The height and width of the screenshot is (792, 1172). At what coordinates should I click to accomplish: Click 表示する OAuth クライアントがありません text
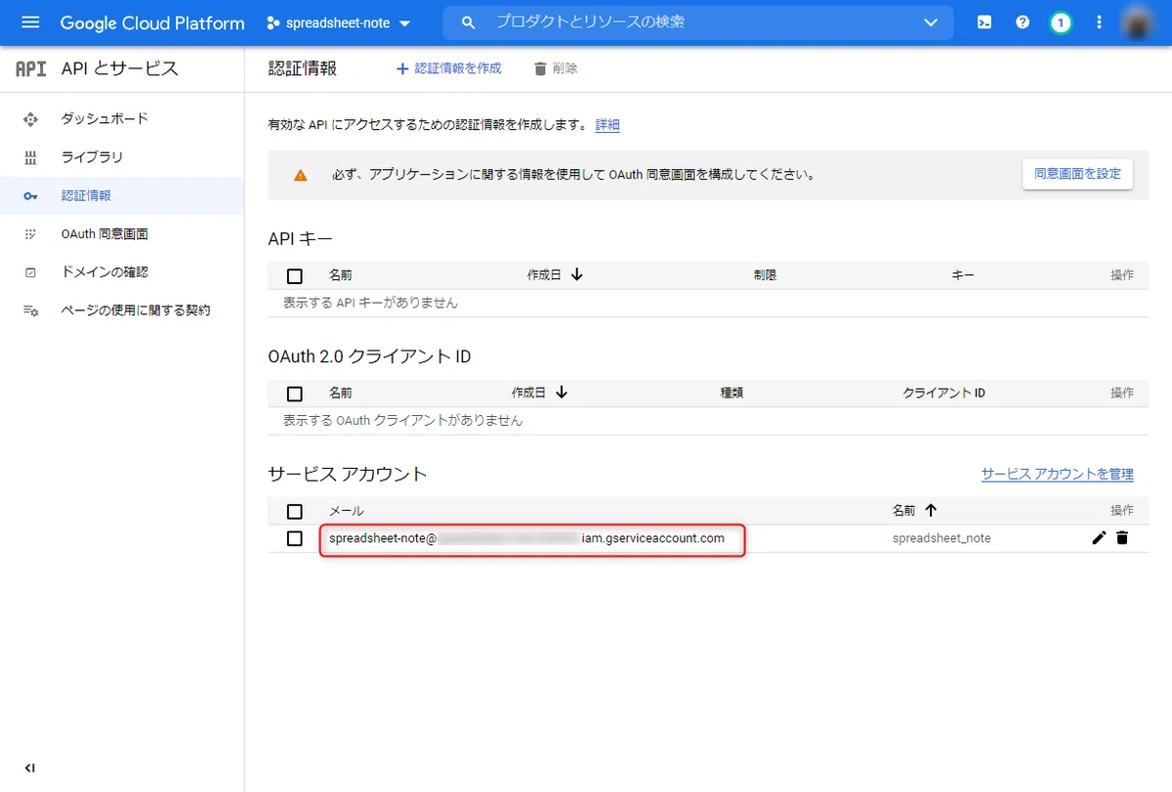click(402, 420)
